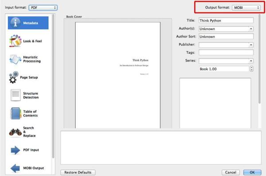Open the Output format MOBI dropdown
The height and width of the screenshot is (176, 266).
(246, 7)
